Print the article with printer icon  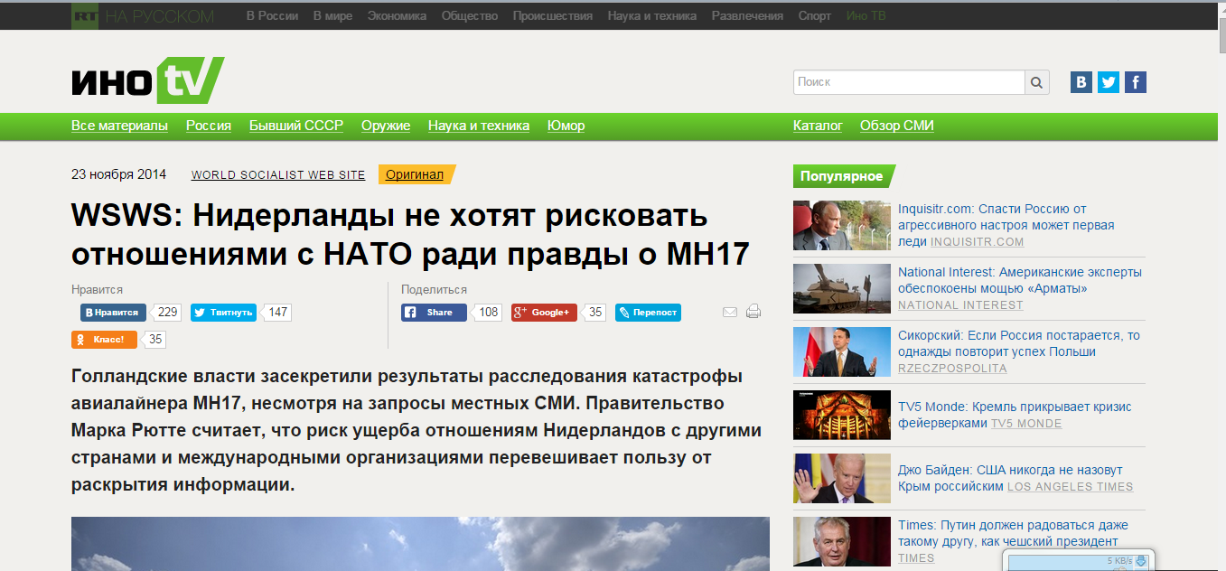753,312
